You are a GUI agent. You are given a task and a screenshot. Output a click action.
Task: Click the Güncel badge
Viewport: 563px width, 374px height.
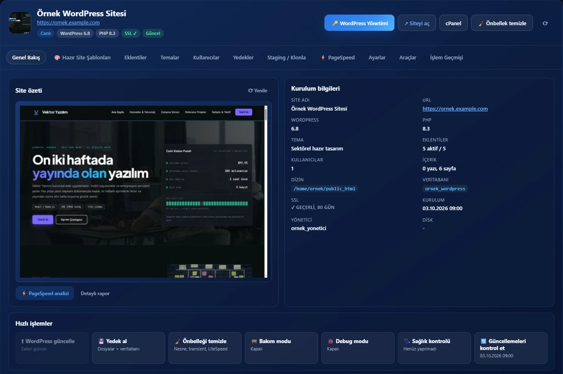coord(153,33)
